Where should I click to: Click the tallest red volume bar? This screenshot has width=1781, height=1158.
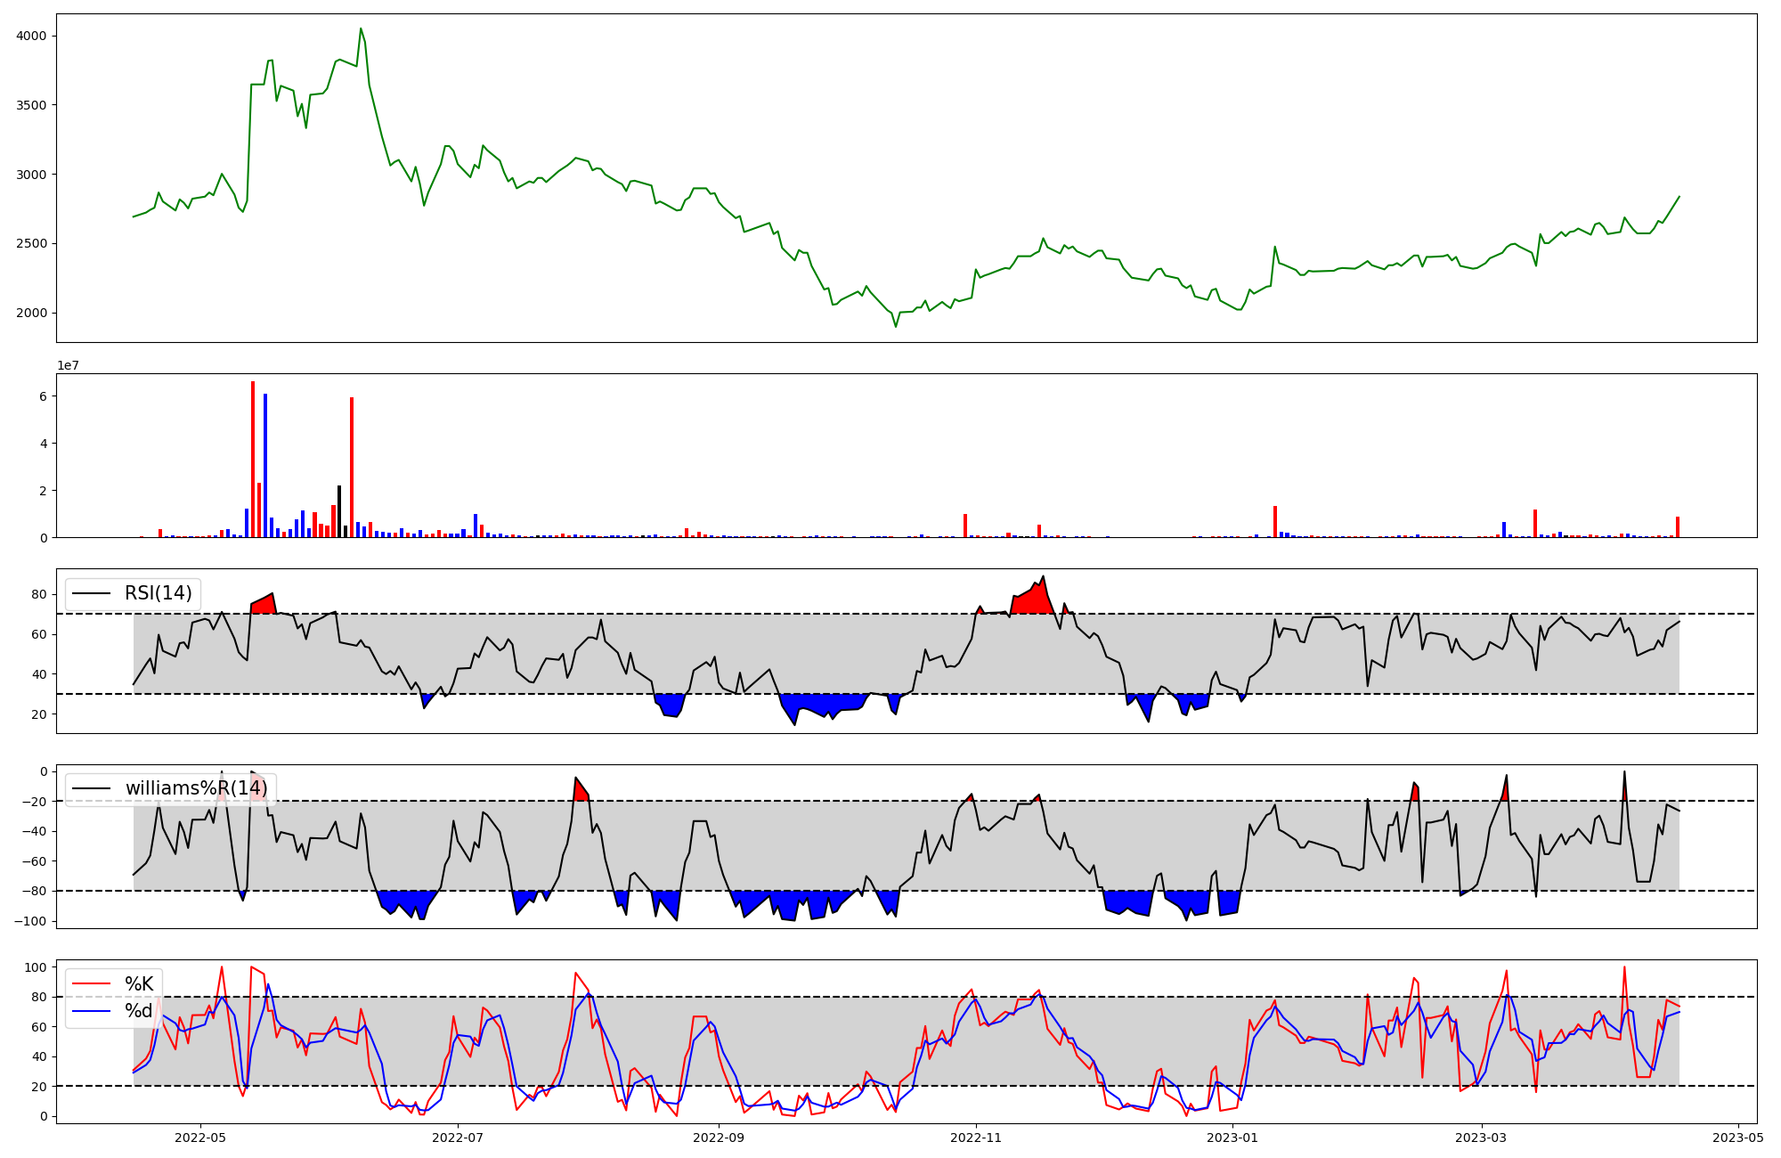tap(253, 460)
